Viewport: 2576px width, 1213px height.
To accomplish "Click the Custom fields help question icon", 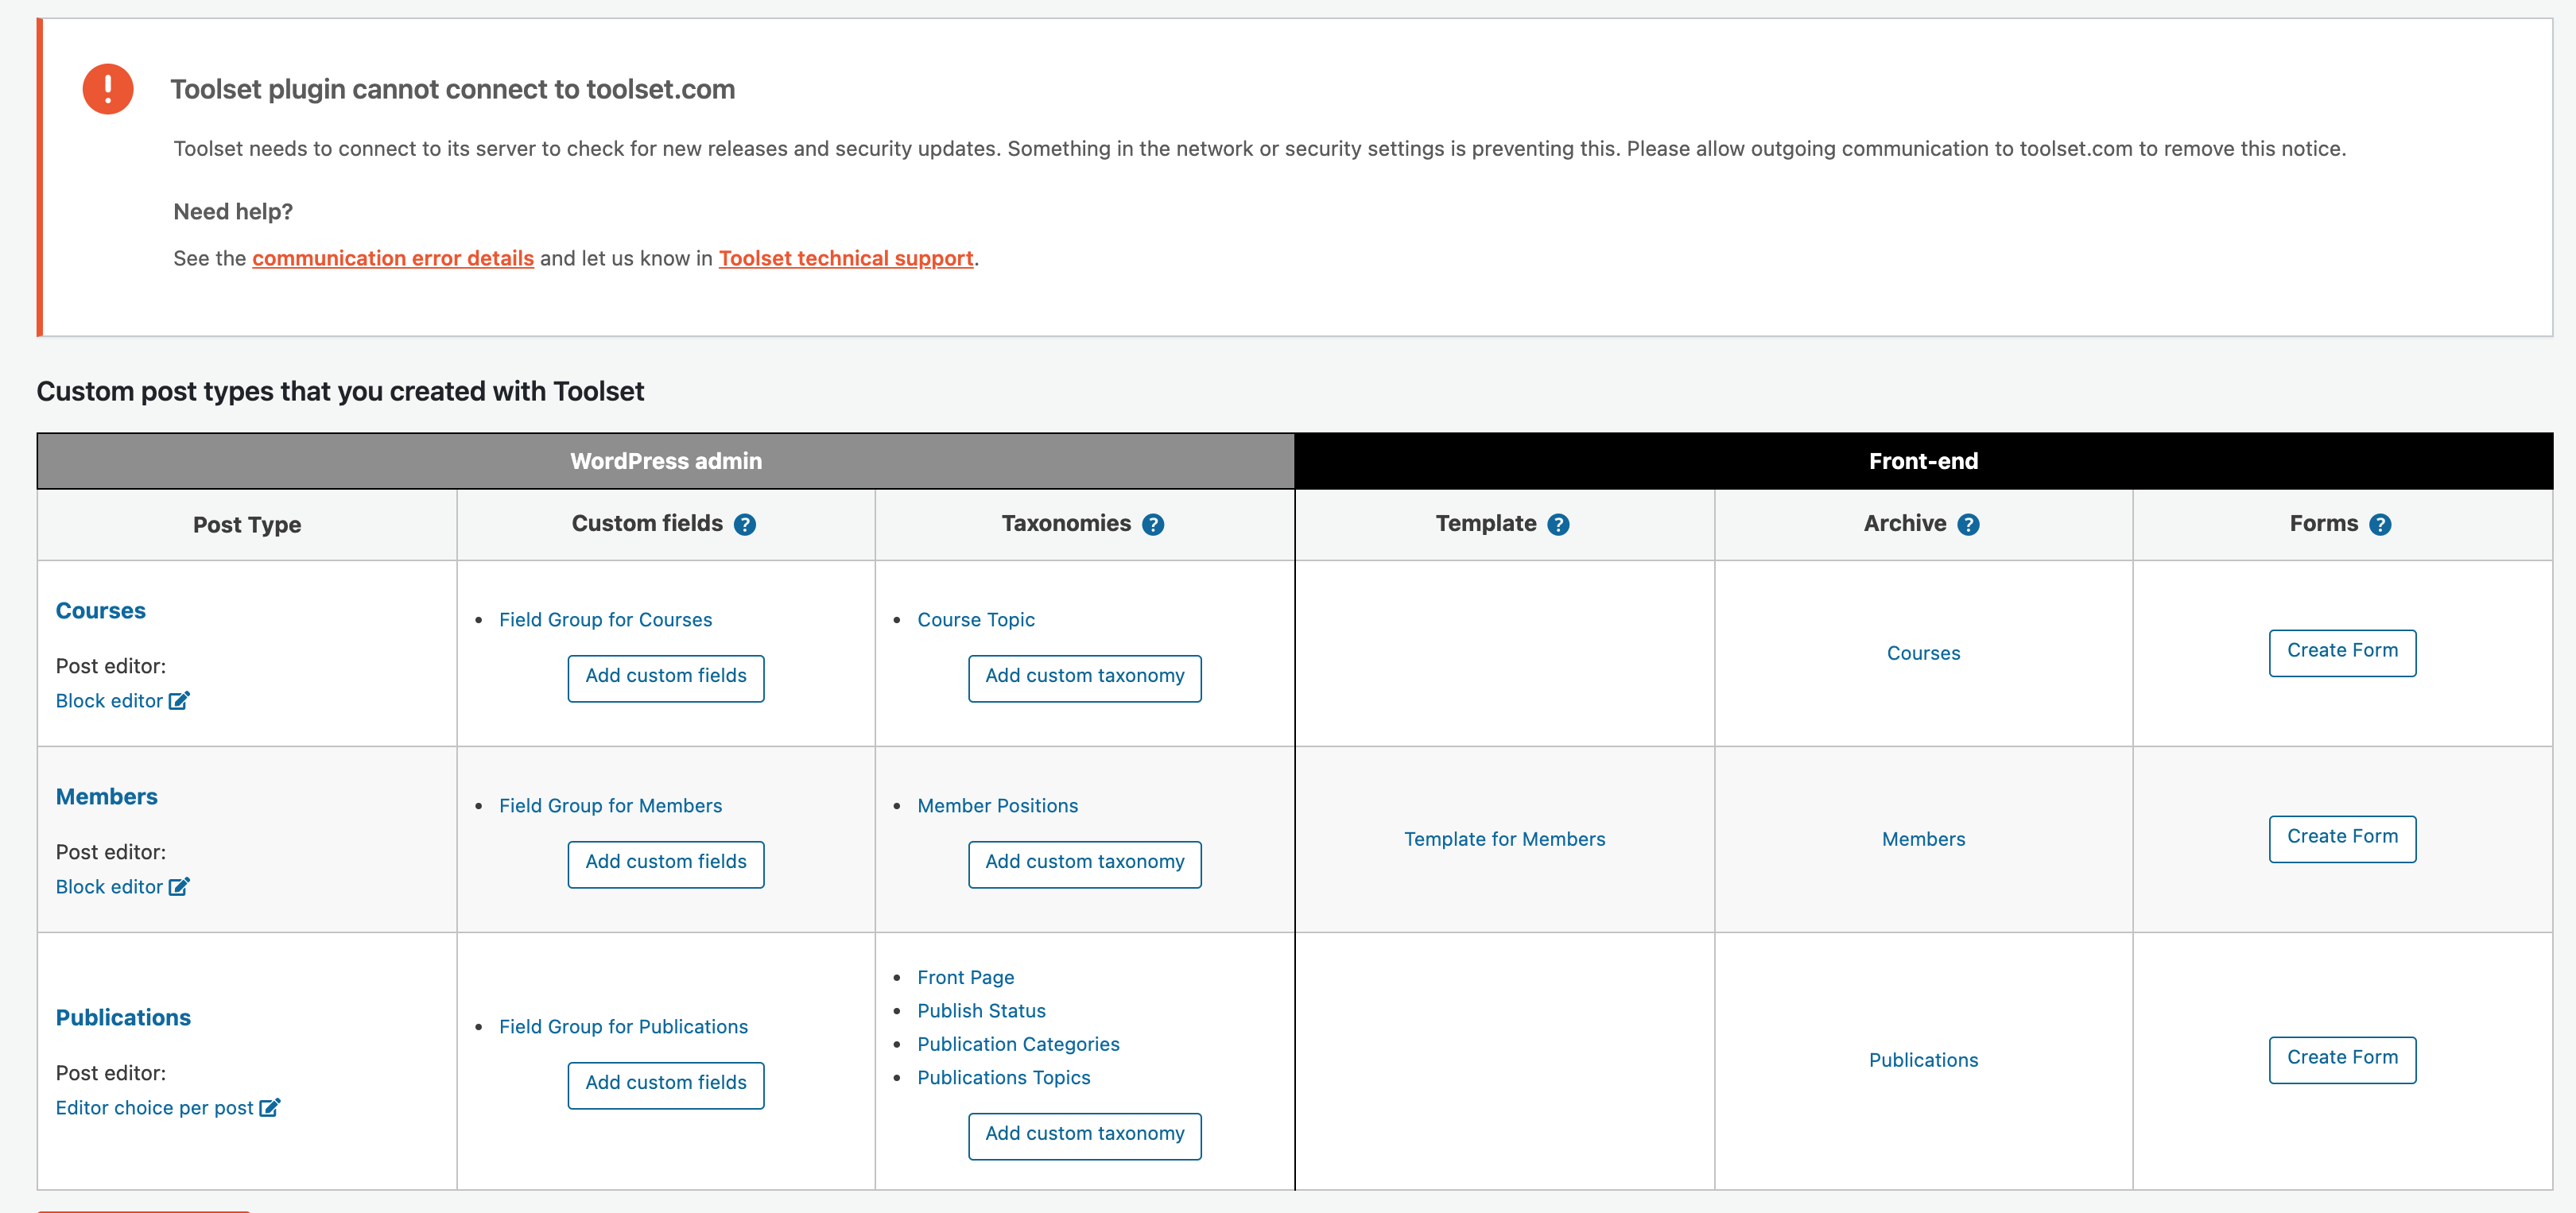I will (744, 524).
